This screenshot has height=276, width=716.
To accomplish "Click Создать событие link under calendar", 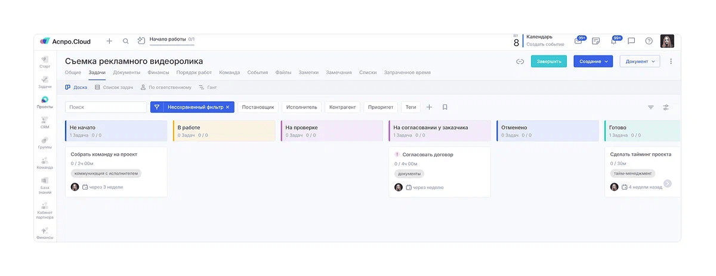I will click(x=545, y=45).
